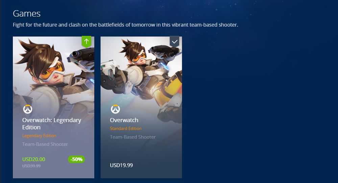Click the USD19.99 price
The height and width of the screenshot is (183, 338).
[121, 165]
